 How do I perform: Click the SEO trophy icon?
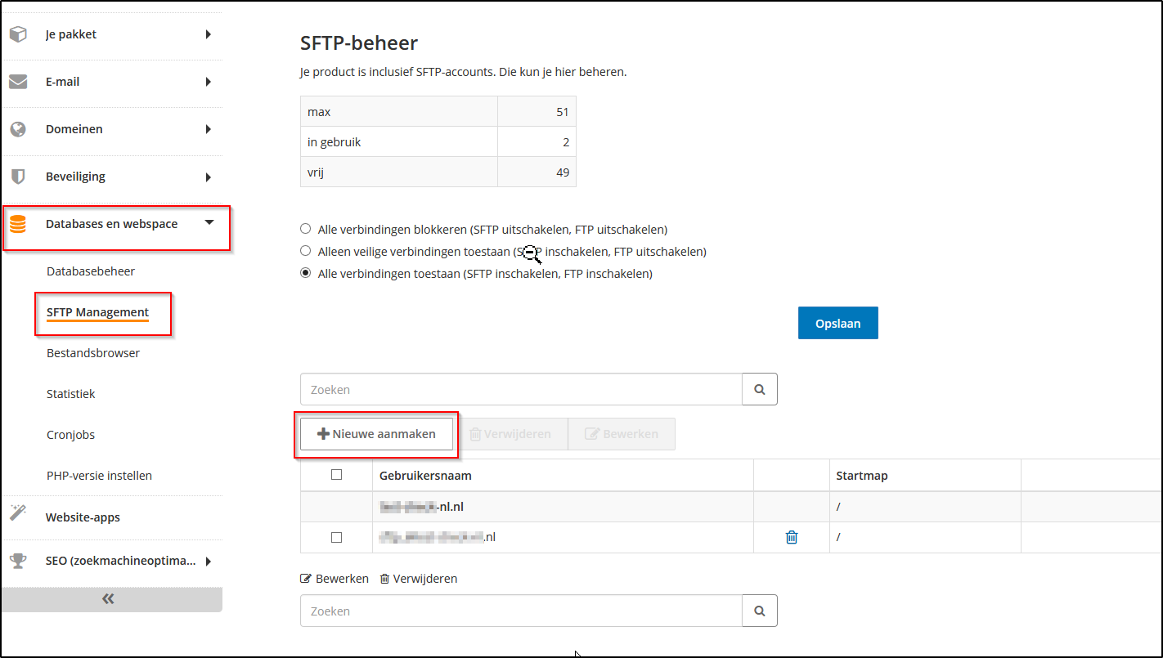coord(18,561)
